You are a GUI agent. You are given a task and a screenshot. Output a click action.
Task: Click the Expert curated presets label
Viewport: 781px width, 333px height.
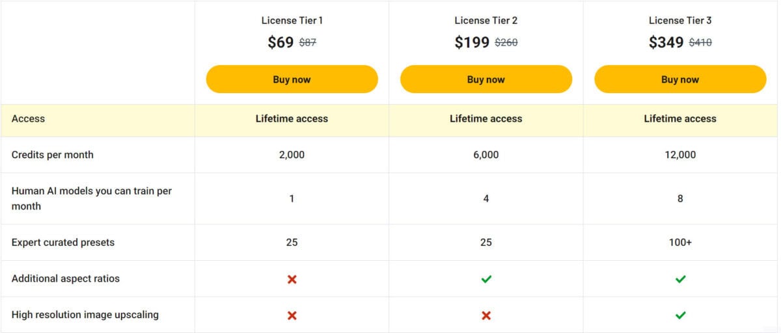(x=63, y=243)
